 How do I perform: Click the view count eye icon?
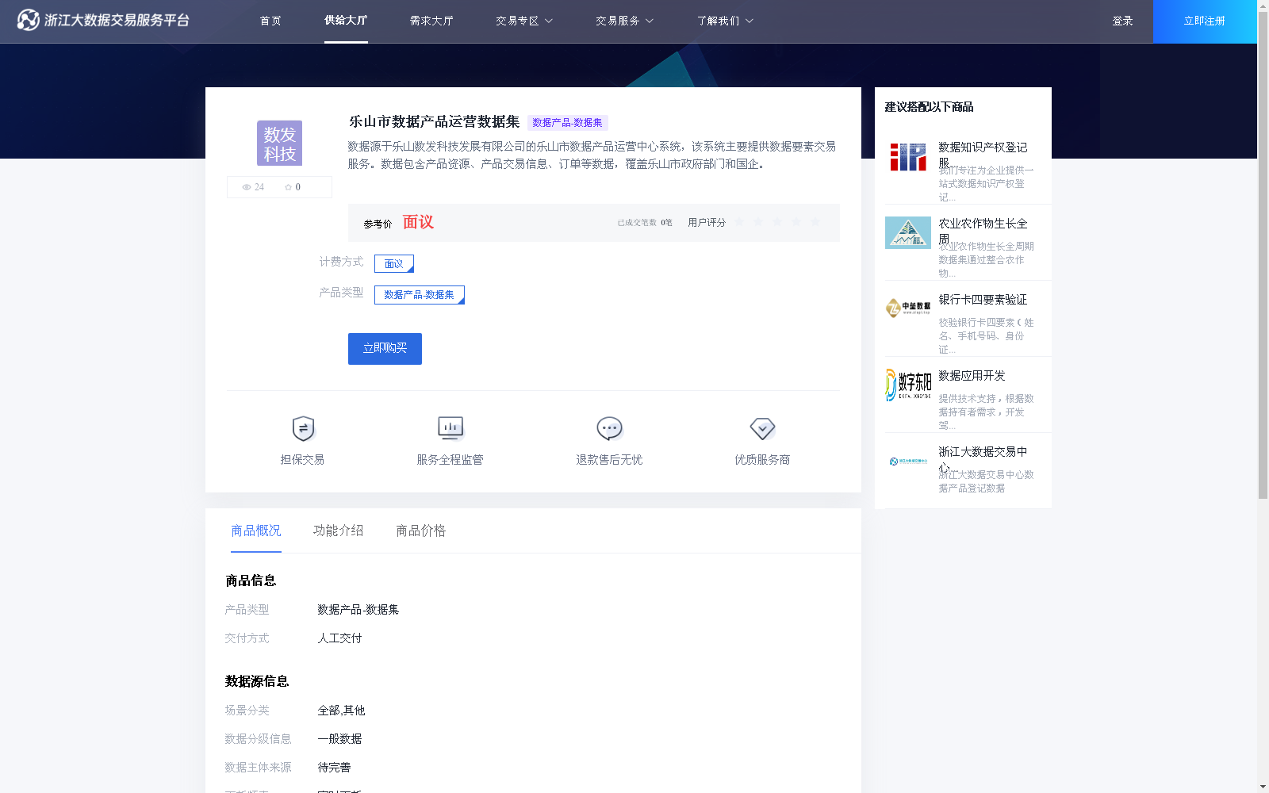point(247,187)
